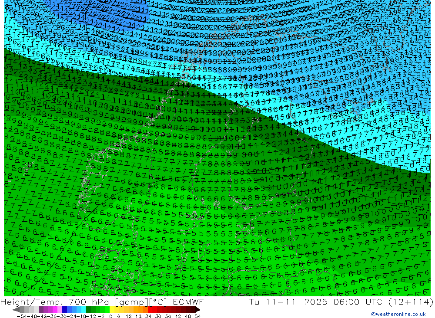Click the '-30' legend scale label
The width and height of the screenshot is (435, 318).
pyautogui.click(x=62, y=316)
